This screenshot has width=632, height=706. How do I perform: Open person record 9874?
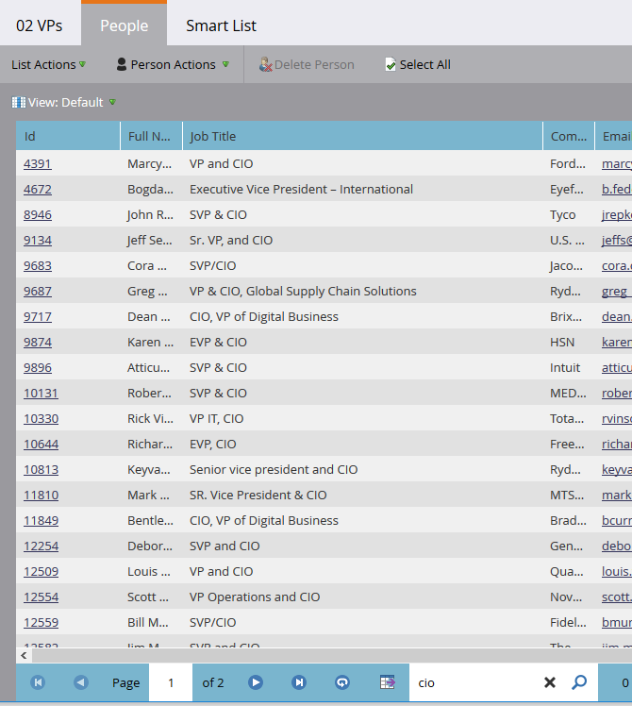click(x=38, y=343)
